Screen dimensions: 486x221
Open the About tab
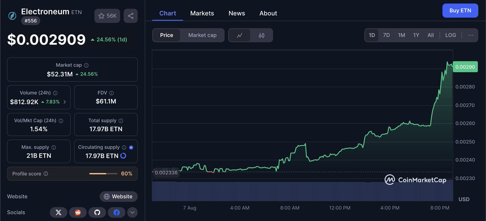click(x=268, y=13)
